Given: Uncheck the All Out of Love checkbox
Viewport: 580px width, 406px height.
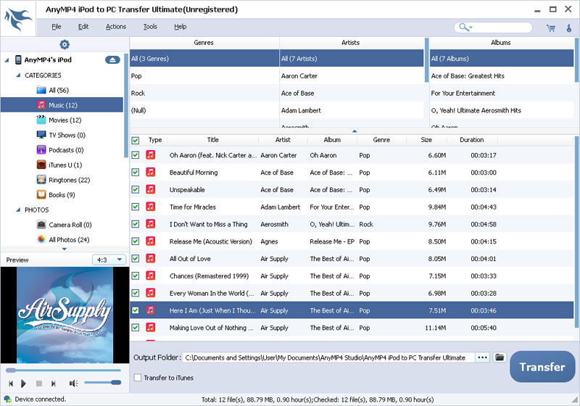Looking at the screenshot, I should coord(136,259).
